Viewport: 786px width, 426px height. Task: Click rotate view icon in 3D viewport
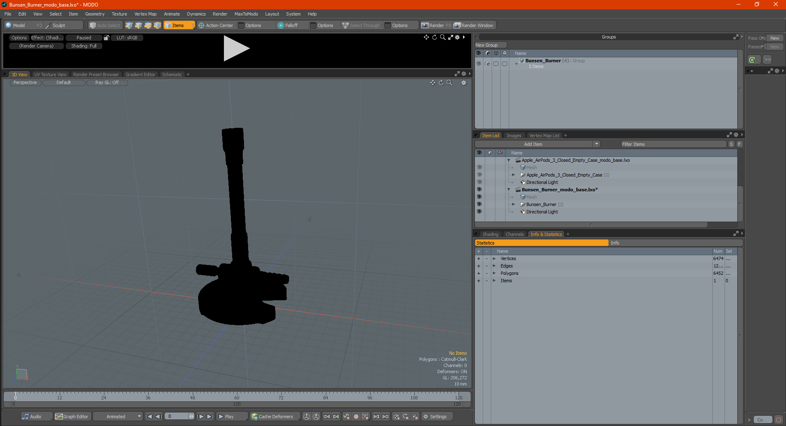(441, 83)
